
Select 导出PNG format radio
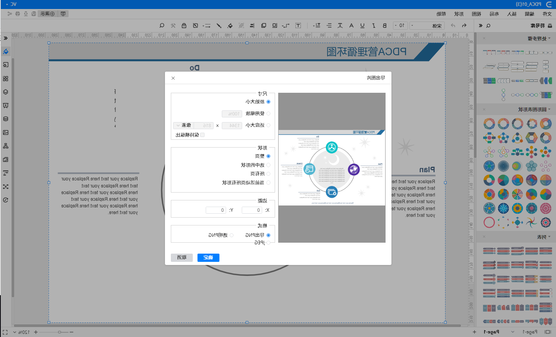coord(268,235)
